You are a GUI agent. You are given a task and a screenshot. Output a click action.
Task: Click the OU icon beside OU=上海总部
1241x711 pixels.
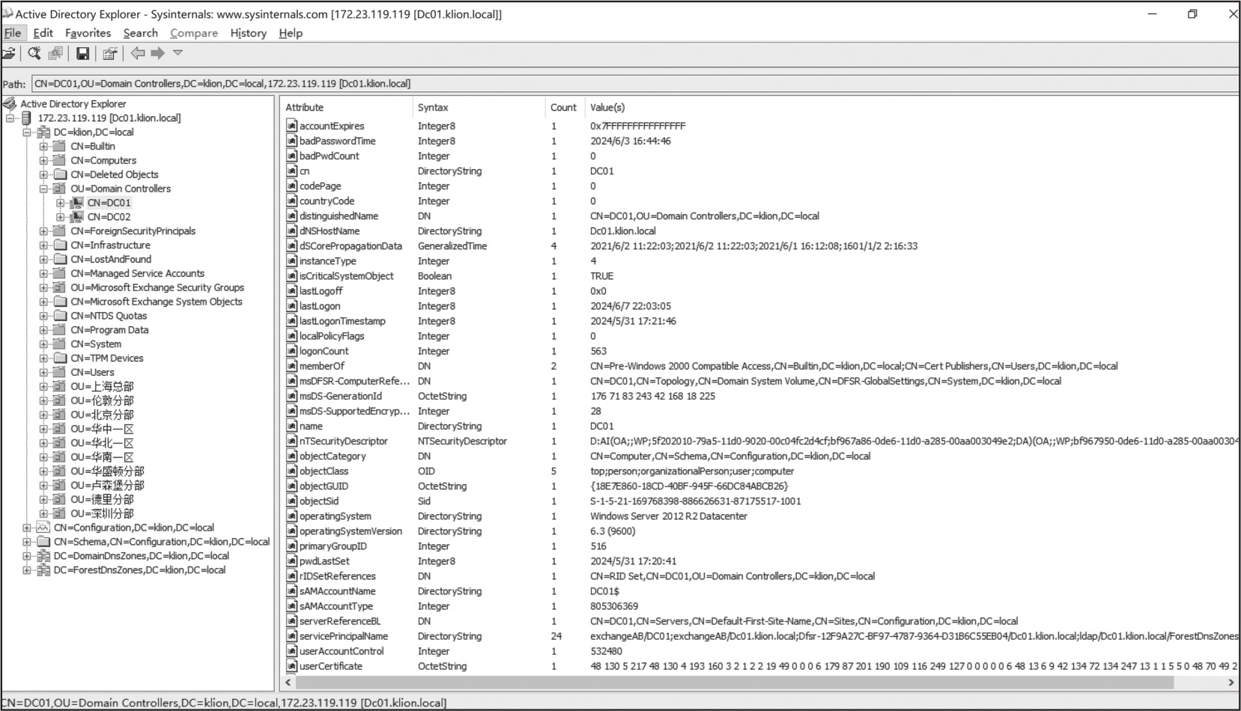[x=61, y=386]
